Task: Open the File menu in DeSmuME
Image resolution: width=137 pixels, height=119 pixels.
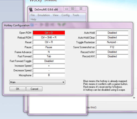Action: pyautogui.click(x=33, y=15)
